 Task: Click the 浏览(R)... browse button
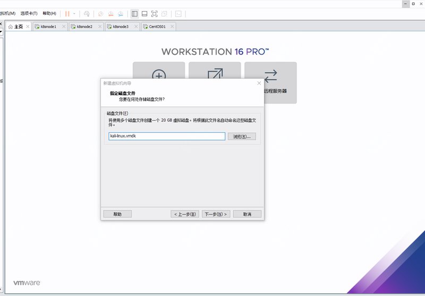pyautogui.click(x=242, y=137)
